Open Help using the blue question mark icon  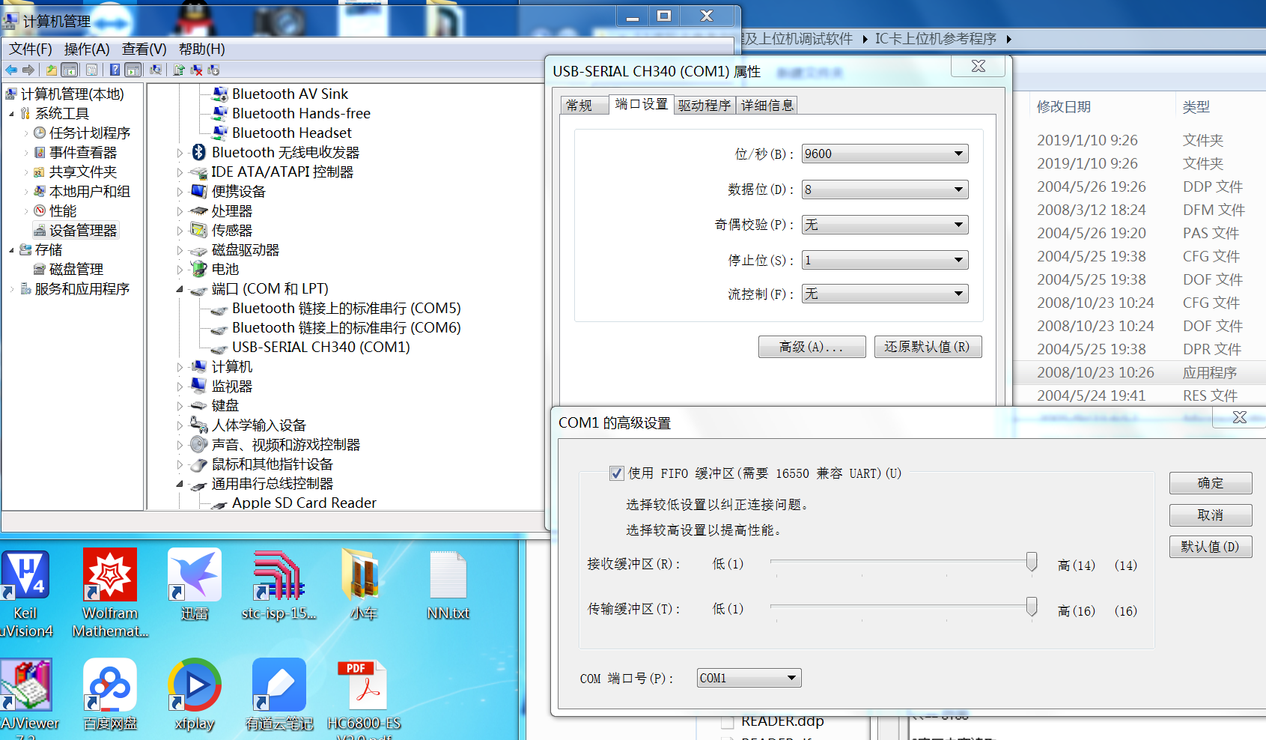115,69
